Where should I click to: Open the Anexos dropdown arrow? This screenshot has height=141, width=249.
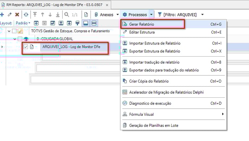click(118, 14)
